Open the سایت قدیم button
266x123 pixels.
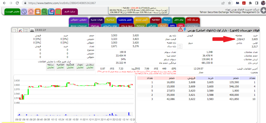click(x=70, y=11)
